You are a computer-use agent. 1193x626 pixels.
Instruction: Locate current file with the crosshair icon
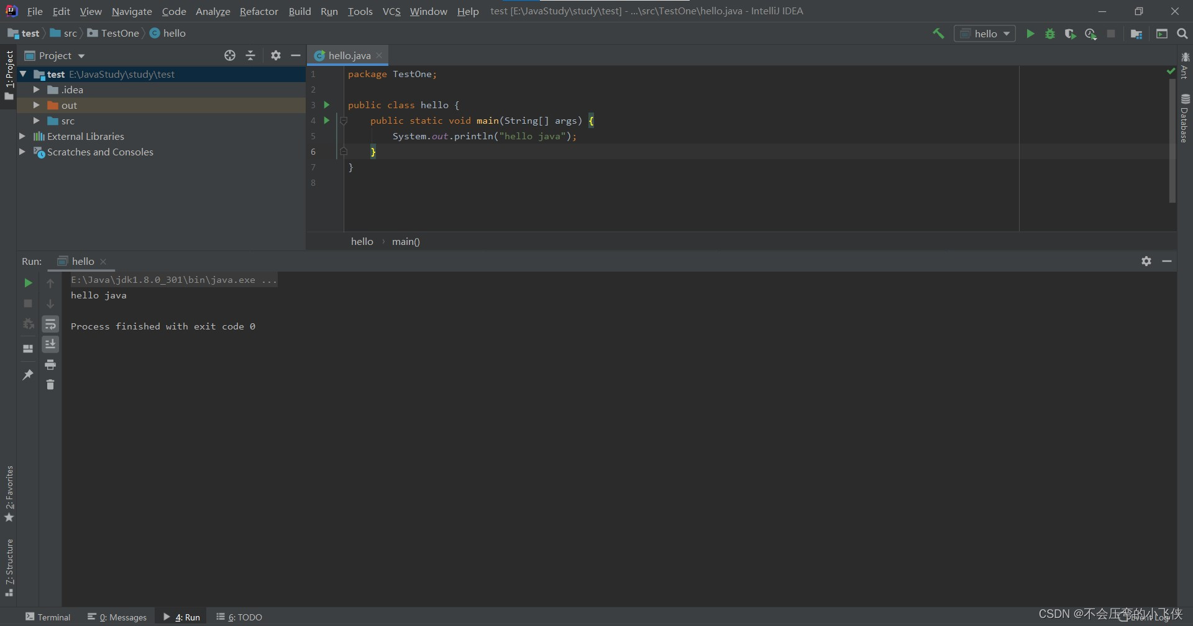pyautogui.click(x=230, y=55)
